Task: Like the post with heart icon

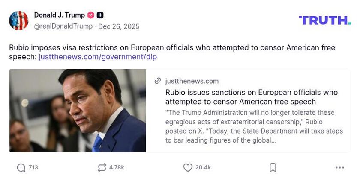Action: coord(187,168)
